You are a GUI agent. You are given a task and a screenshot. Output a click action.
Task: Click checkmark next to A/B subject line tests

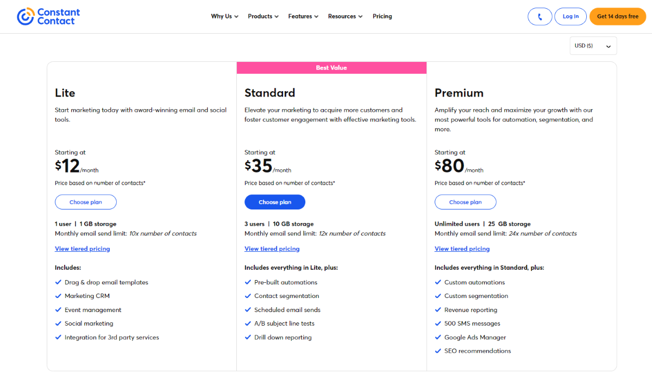[x=248, y=323]
